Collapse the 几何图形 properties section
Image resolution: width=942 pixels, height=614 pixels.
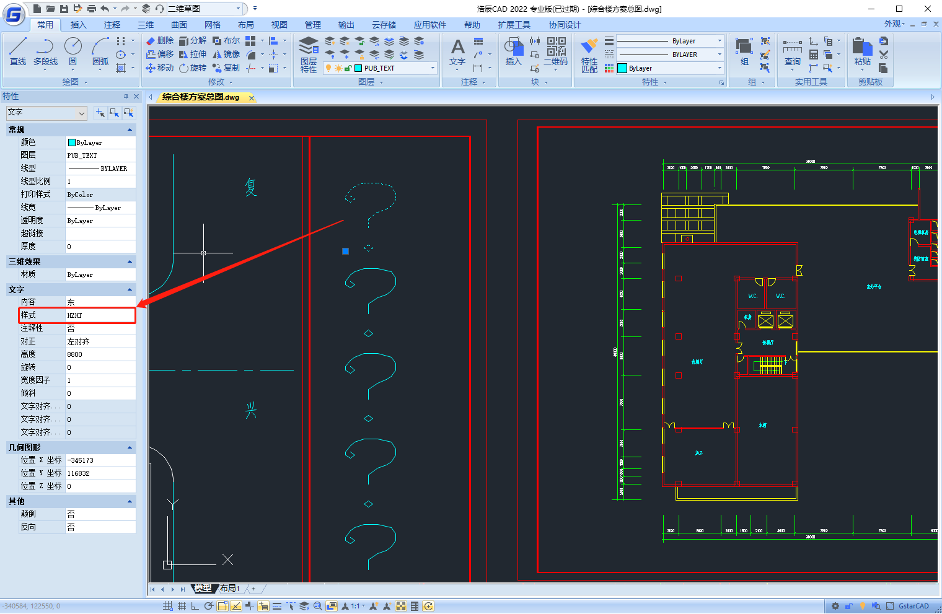coord(130,447)
